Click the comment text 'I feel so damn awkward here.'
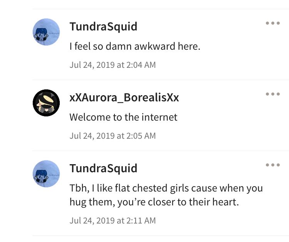The image size is (289, 242). [135, 46]
